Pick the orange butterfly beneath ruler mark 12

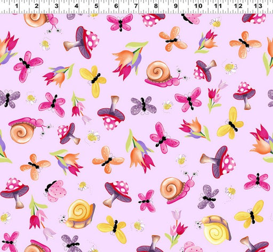[245, 44]
